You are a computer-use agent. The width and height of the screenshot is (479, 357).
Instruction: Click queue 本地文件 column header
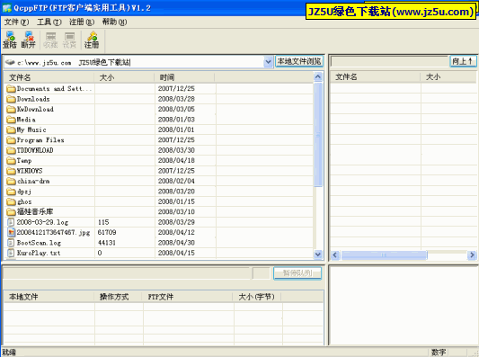tap(49, 297)
